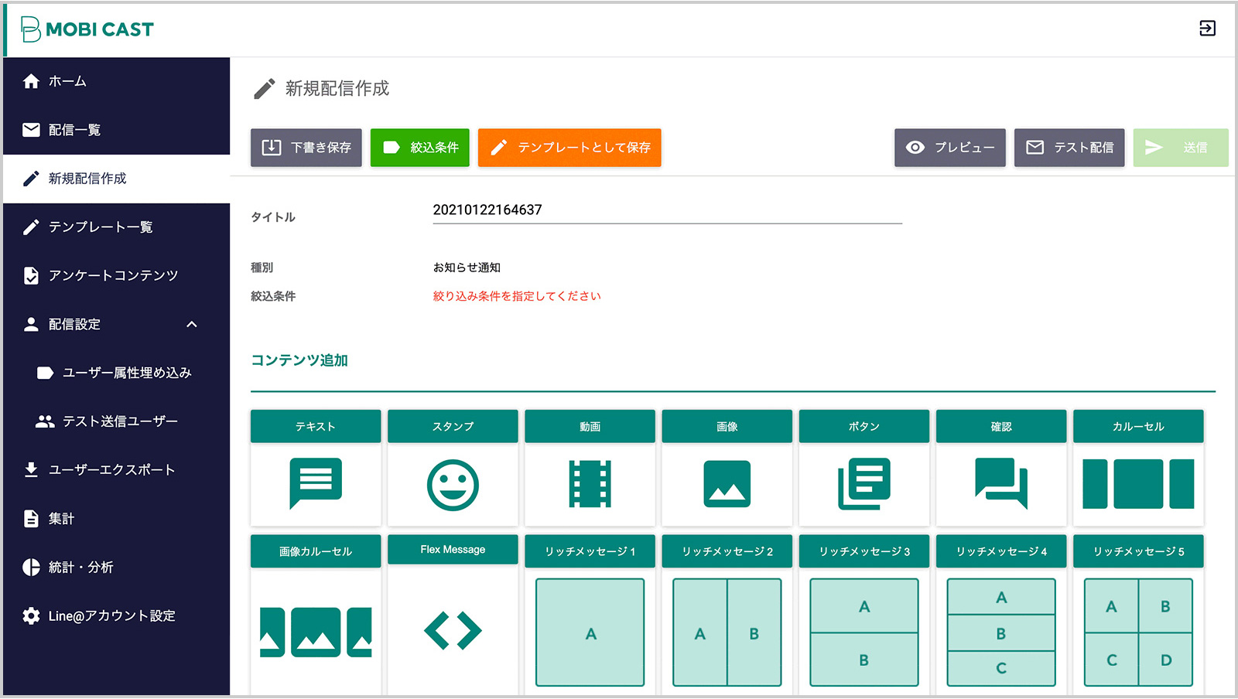Click the red 絞り込み条件を指定してください text
The image size is (1238, 699).
click(517, 296)
